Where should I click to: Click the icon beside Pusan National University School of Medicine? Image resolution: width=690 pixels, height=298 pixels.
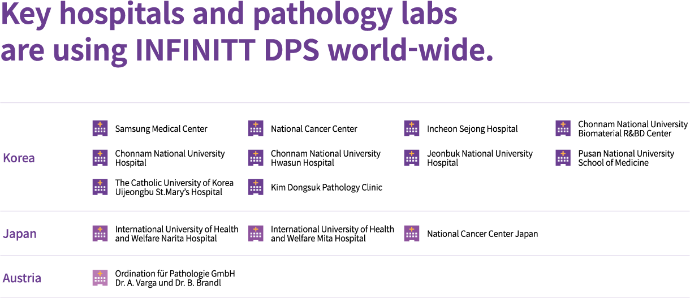tap(563, 158)
